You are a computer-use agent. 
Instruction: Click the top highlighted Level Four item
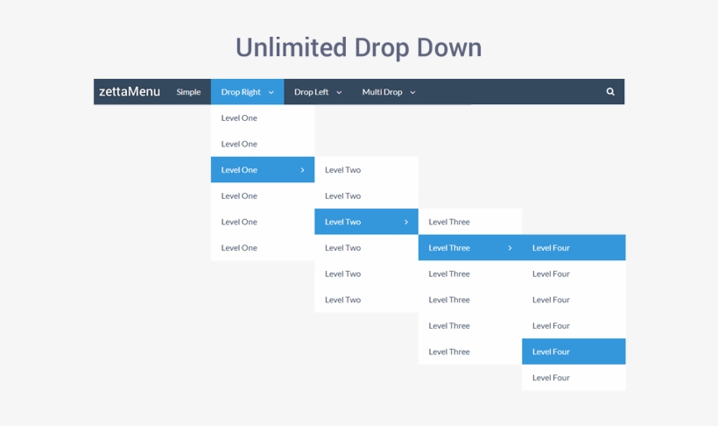[551, 248]
